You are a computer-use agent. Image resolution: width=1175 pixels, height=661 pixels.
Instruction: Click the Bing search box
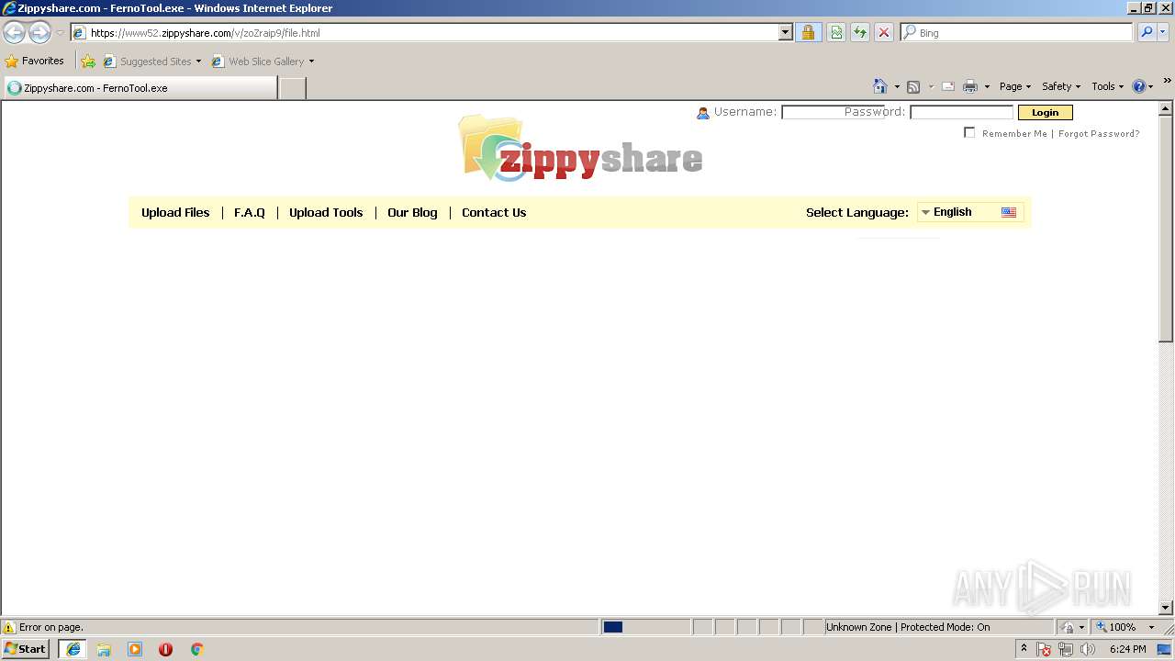[x=1017, y=32]
